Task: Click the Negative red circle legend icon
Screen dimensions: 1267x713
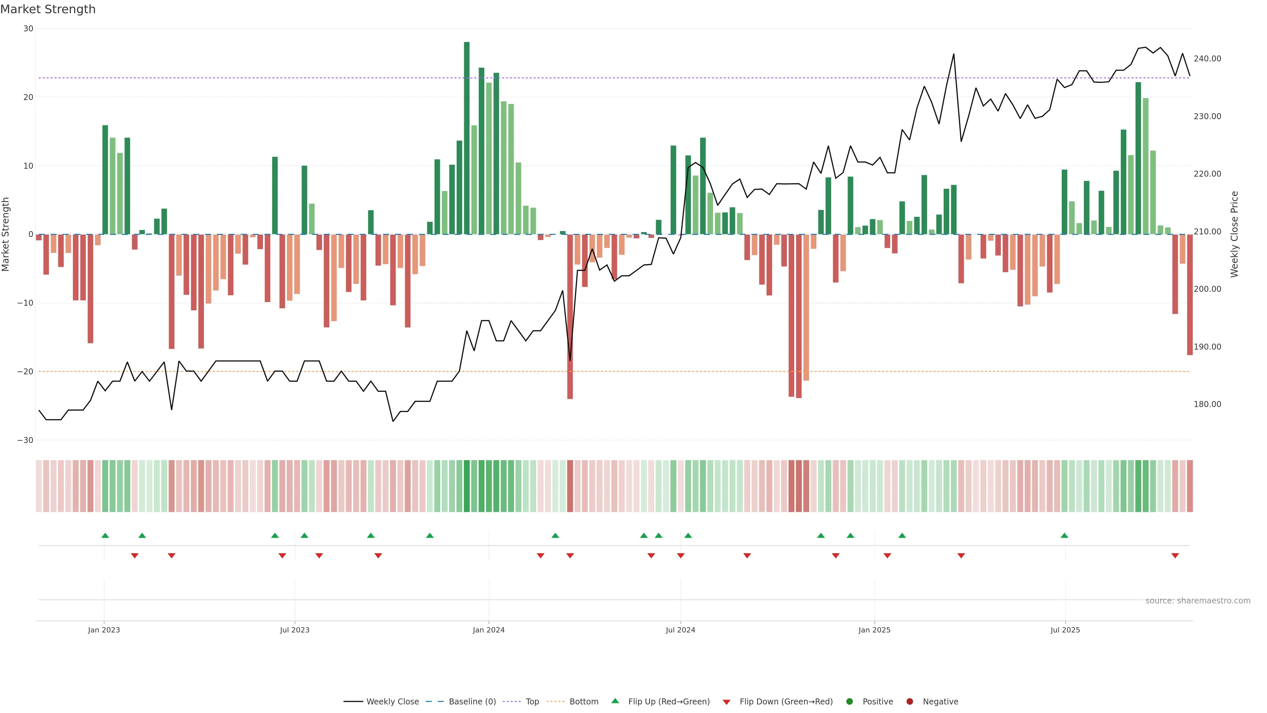Action: point(909,702)
